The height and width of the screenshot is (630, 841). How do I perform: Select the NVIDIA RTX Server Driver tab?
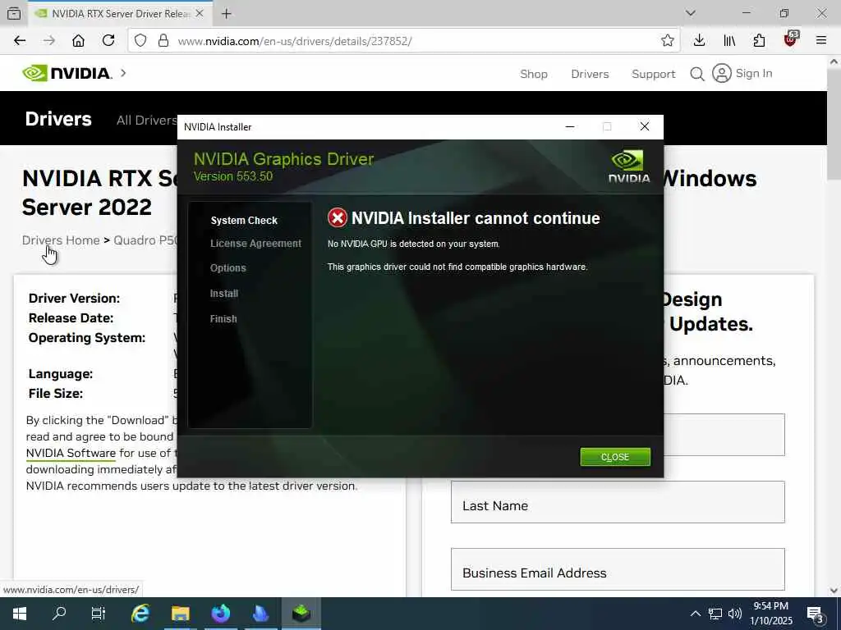pos(120,13)
